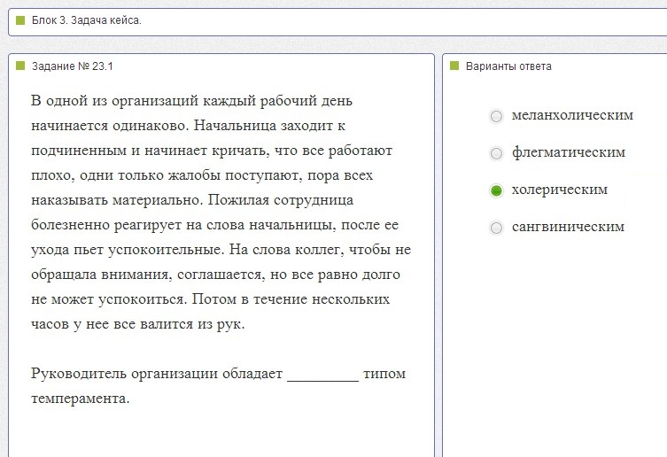667x457 pixels.
Task: Select the флегматическим radio button
Action: (496, 153)
